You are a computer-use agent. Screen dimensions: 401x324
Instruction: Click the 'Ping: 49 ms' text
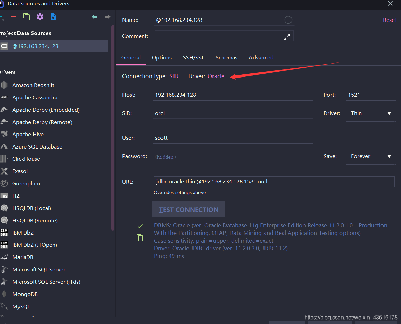click(169, 256)
